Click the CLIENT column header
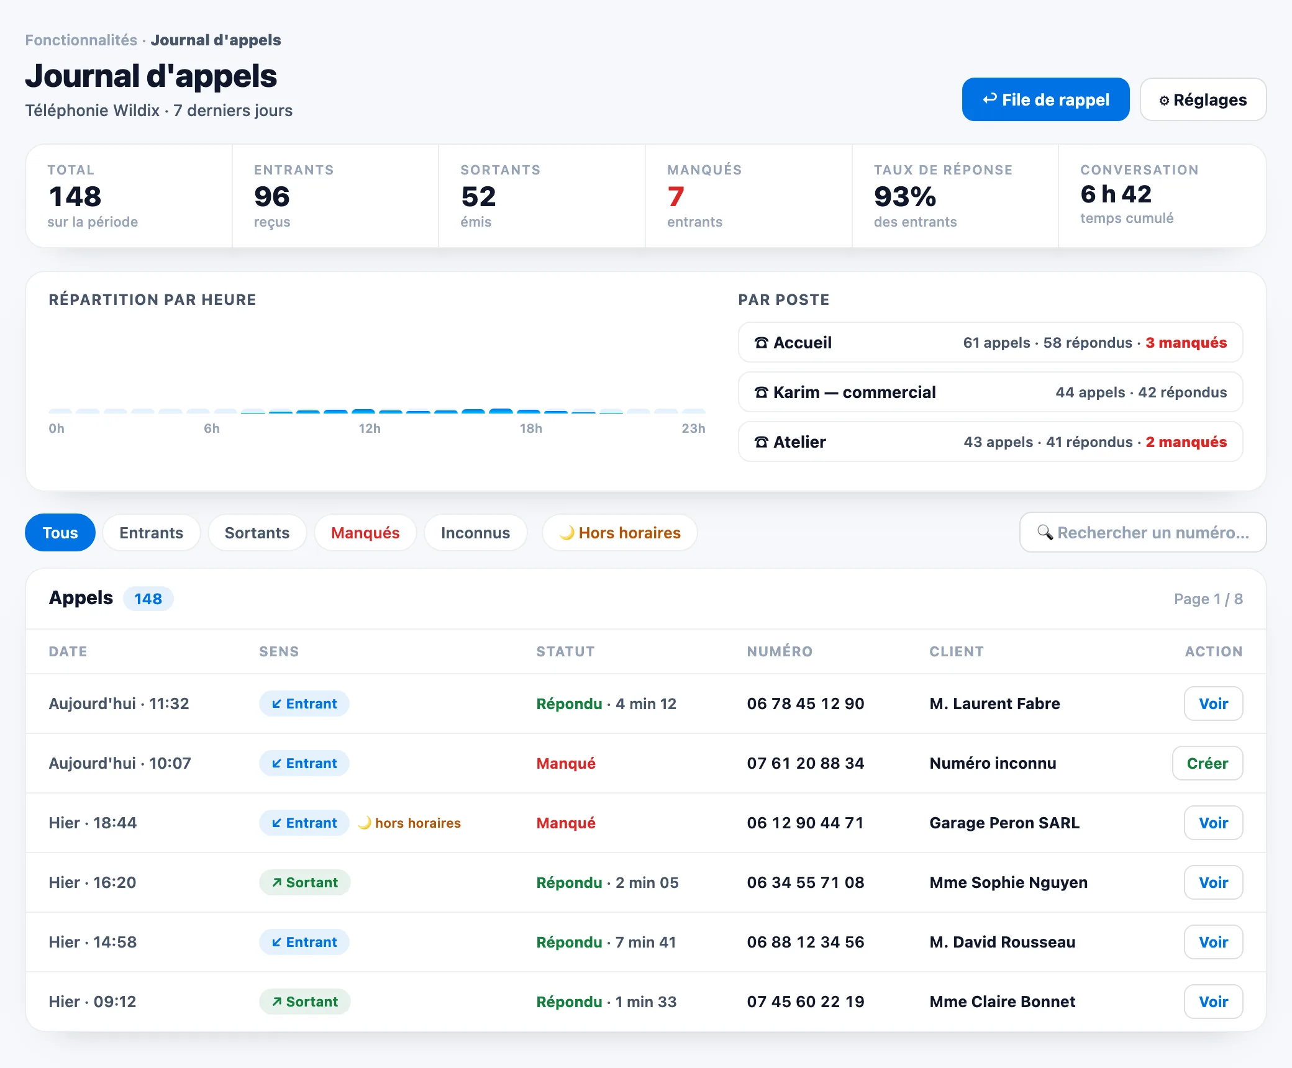The height and width of the screenshot is (1068, 1292). coord(957,651)
